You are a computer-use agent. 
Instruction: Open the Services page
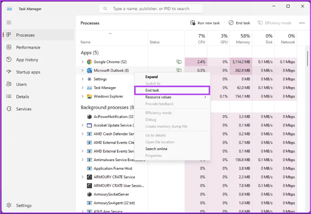(x=38, y=109)
